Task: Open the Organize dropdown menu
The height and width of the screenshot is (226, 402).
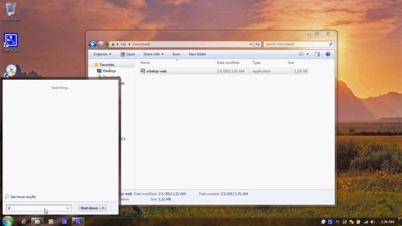Action: [102, 54]
